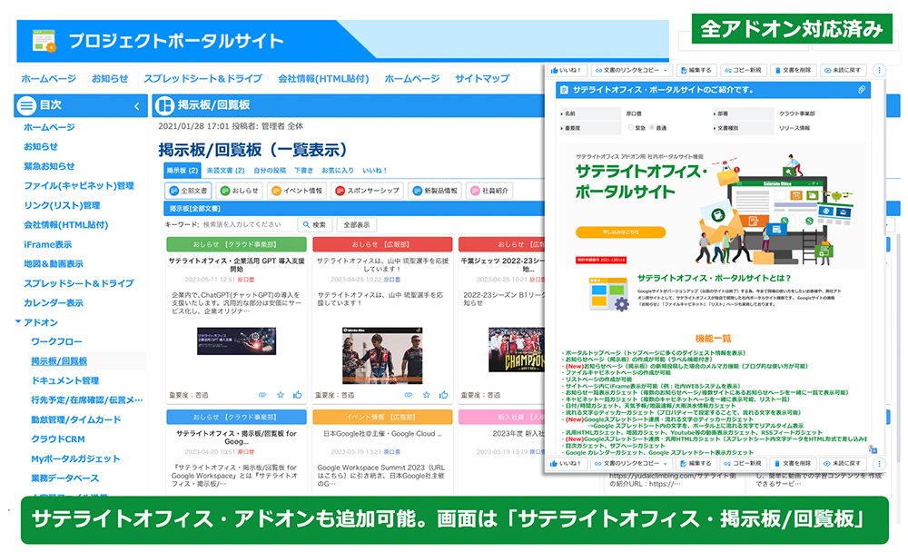
Task: Open ワークフロー under アドオン
Action: [56, 341]
